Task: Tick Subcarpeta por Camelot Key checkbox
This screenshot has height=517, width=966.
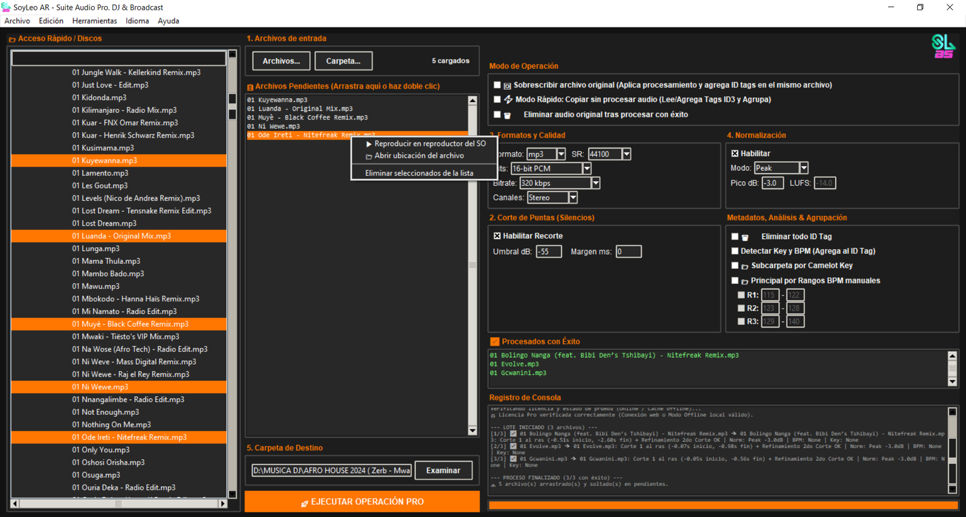Action: tap(735, 266)
